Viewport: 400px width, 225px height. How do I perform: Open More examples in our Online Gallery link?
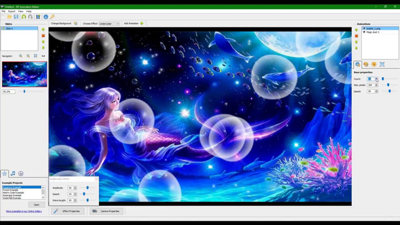[24, 211]
